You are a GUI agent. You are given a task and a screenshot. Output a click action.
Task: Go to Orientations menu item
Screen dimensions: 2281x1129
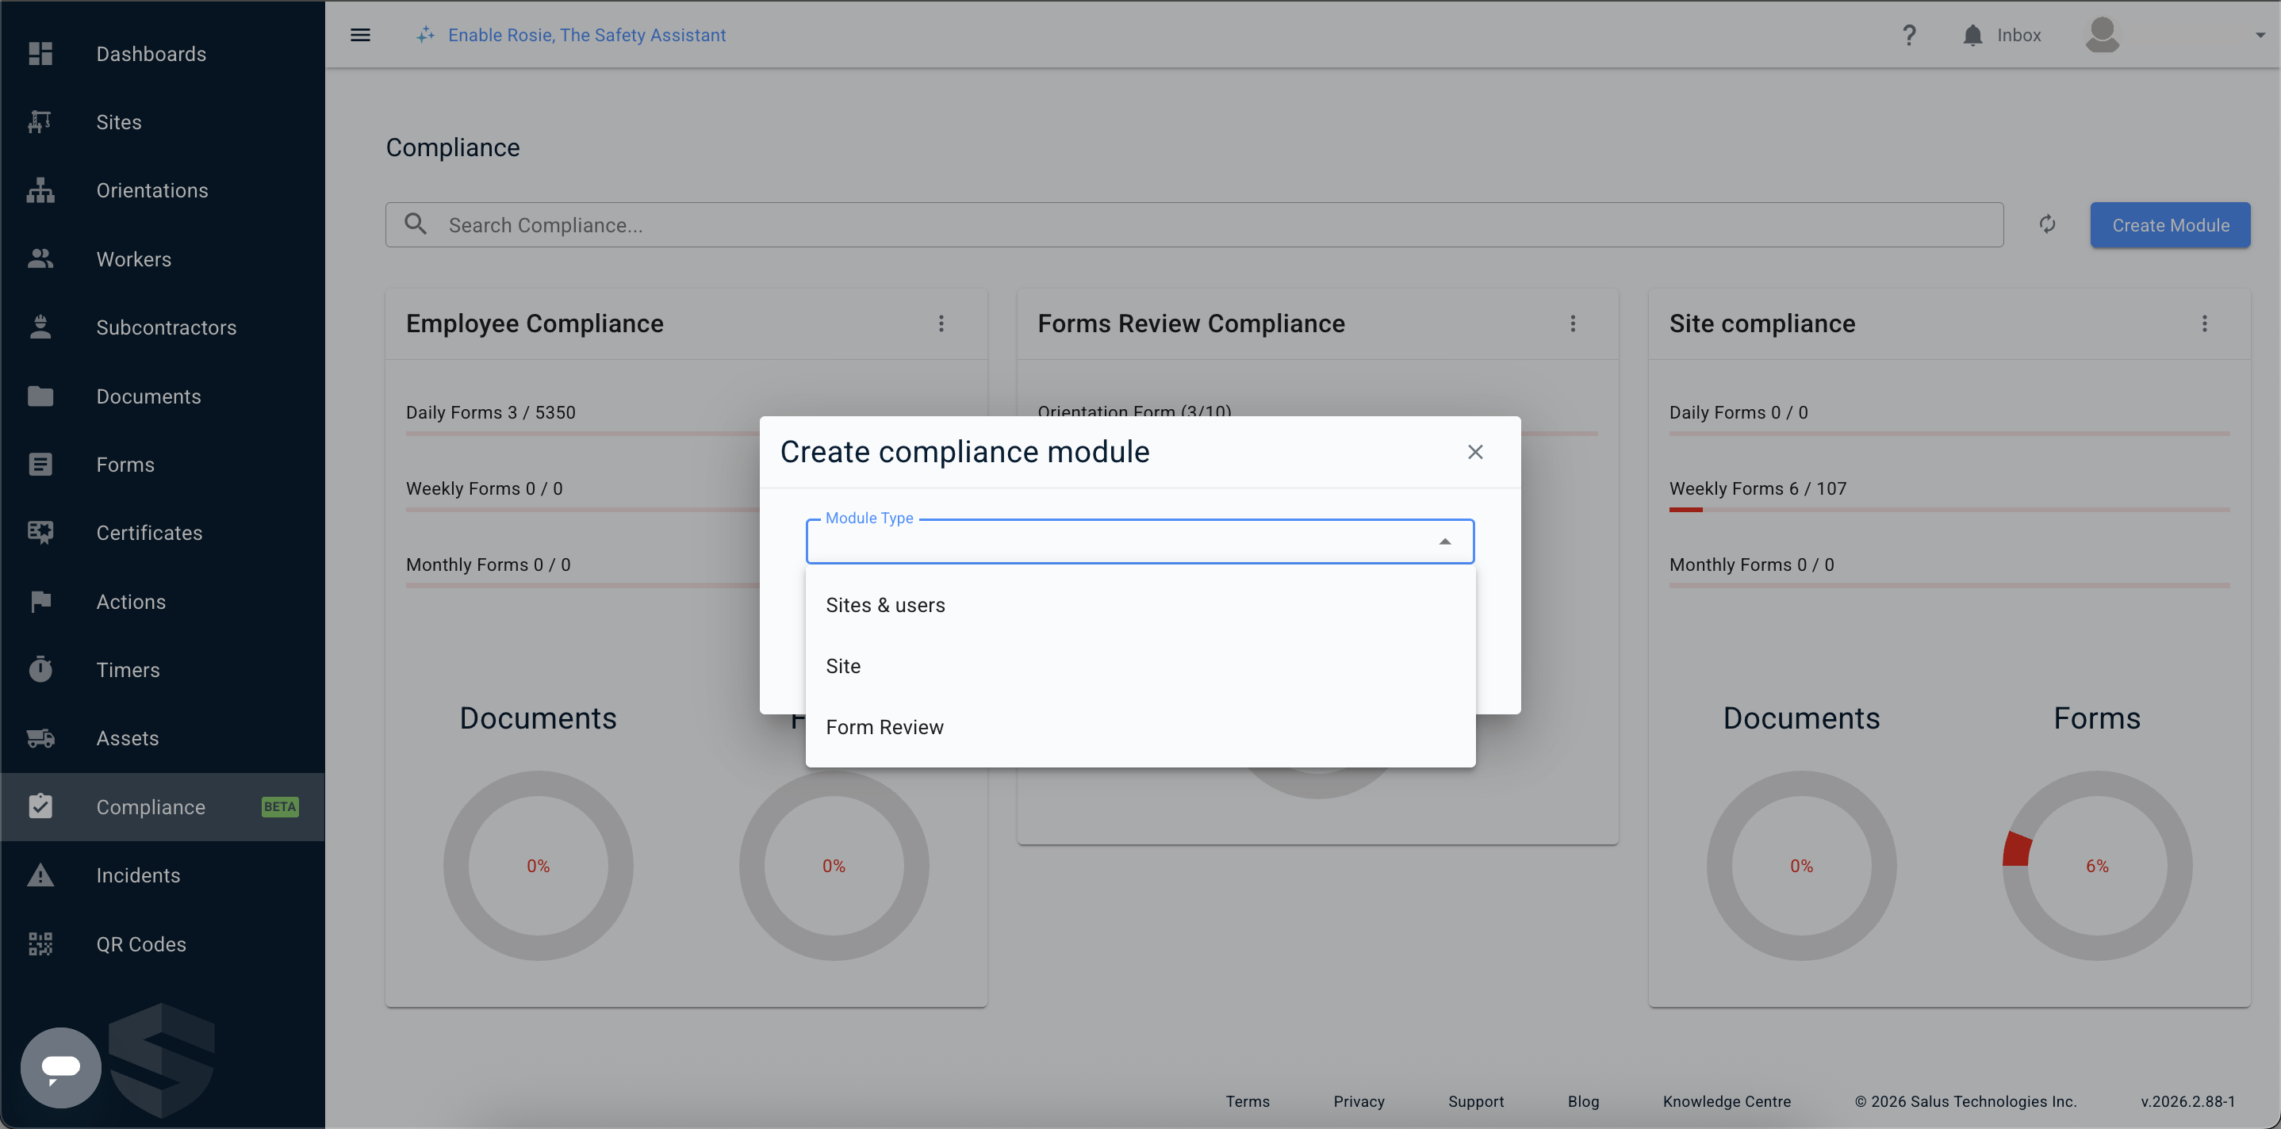(162, 190)
